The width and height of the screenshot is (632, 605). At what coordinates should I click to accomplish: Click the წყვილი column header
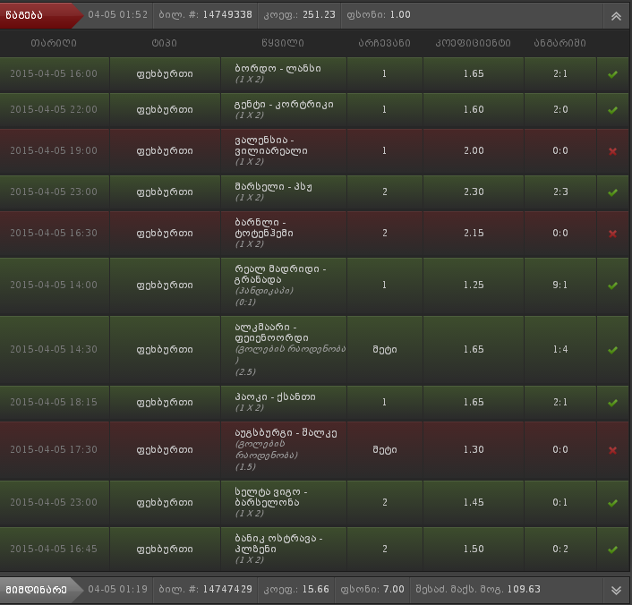coord(282,43)
